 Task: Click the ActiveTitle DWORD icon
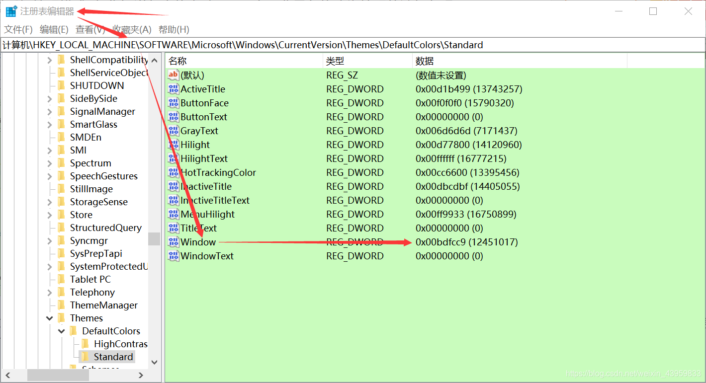pos(173,89)
